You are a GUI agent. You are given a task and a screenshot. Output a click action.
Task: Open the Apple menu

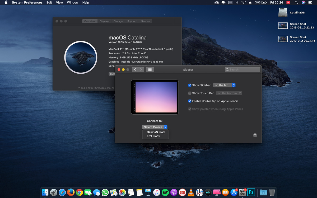pos(6,2)
